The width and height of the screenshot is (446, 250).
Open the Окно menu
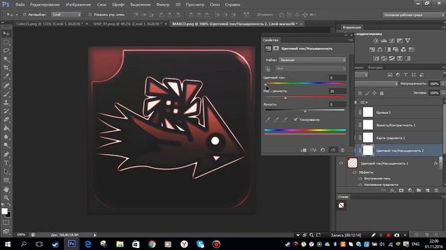[x=215, y=5]
